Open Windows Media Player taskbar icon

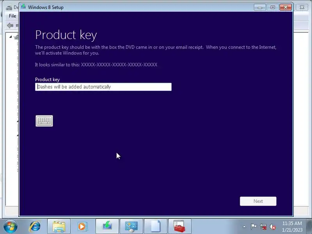point(82,227)
